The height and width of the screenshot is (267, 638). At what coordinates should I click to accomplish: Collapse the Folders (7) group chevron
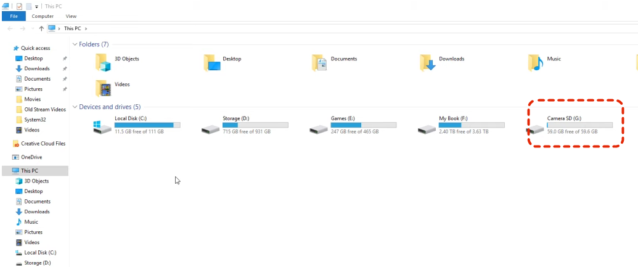pyautogui.click(x=75, y=44)
